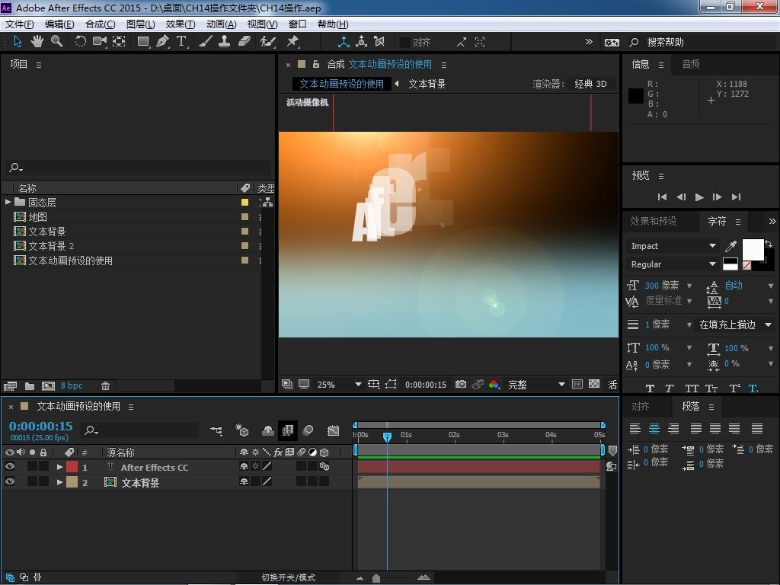Expand 文本背景 layer properties in timeline
This screenshot has height=585, width=780.
(x=59, y=482)
